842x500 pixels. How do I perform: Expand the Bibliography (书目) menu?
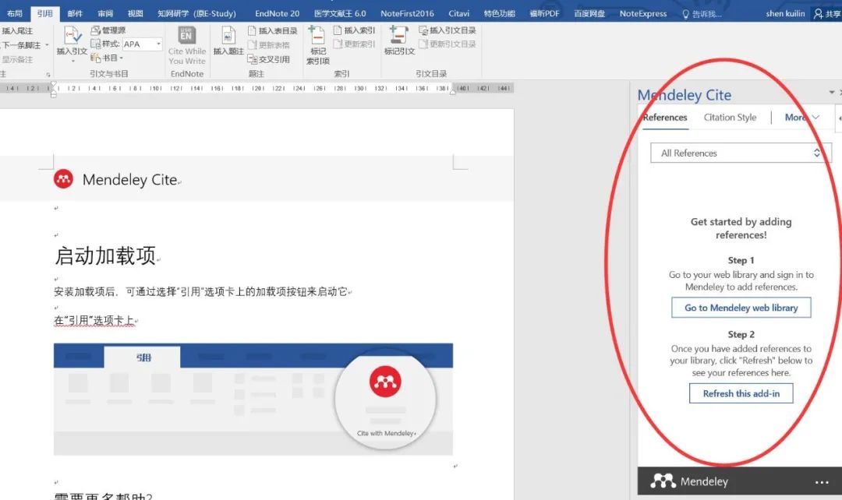[x=107, y=58]
